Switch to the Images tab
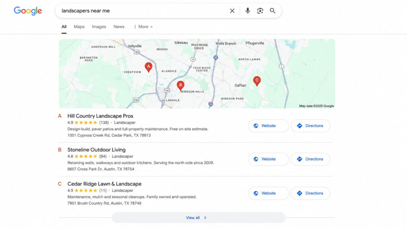This screenshot has height=229, width=407. click(x=99, y=27)
